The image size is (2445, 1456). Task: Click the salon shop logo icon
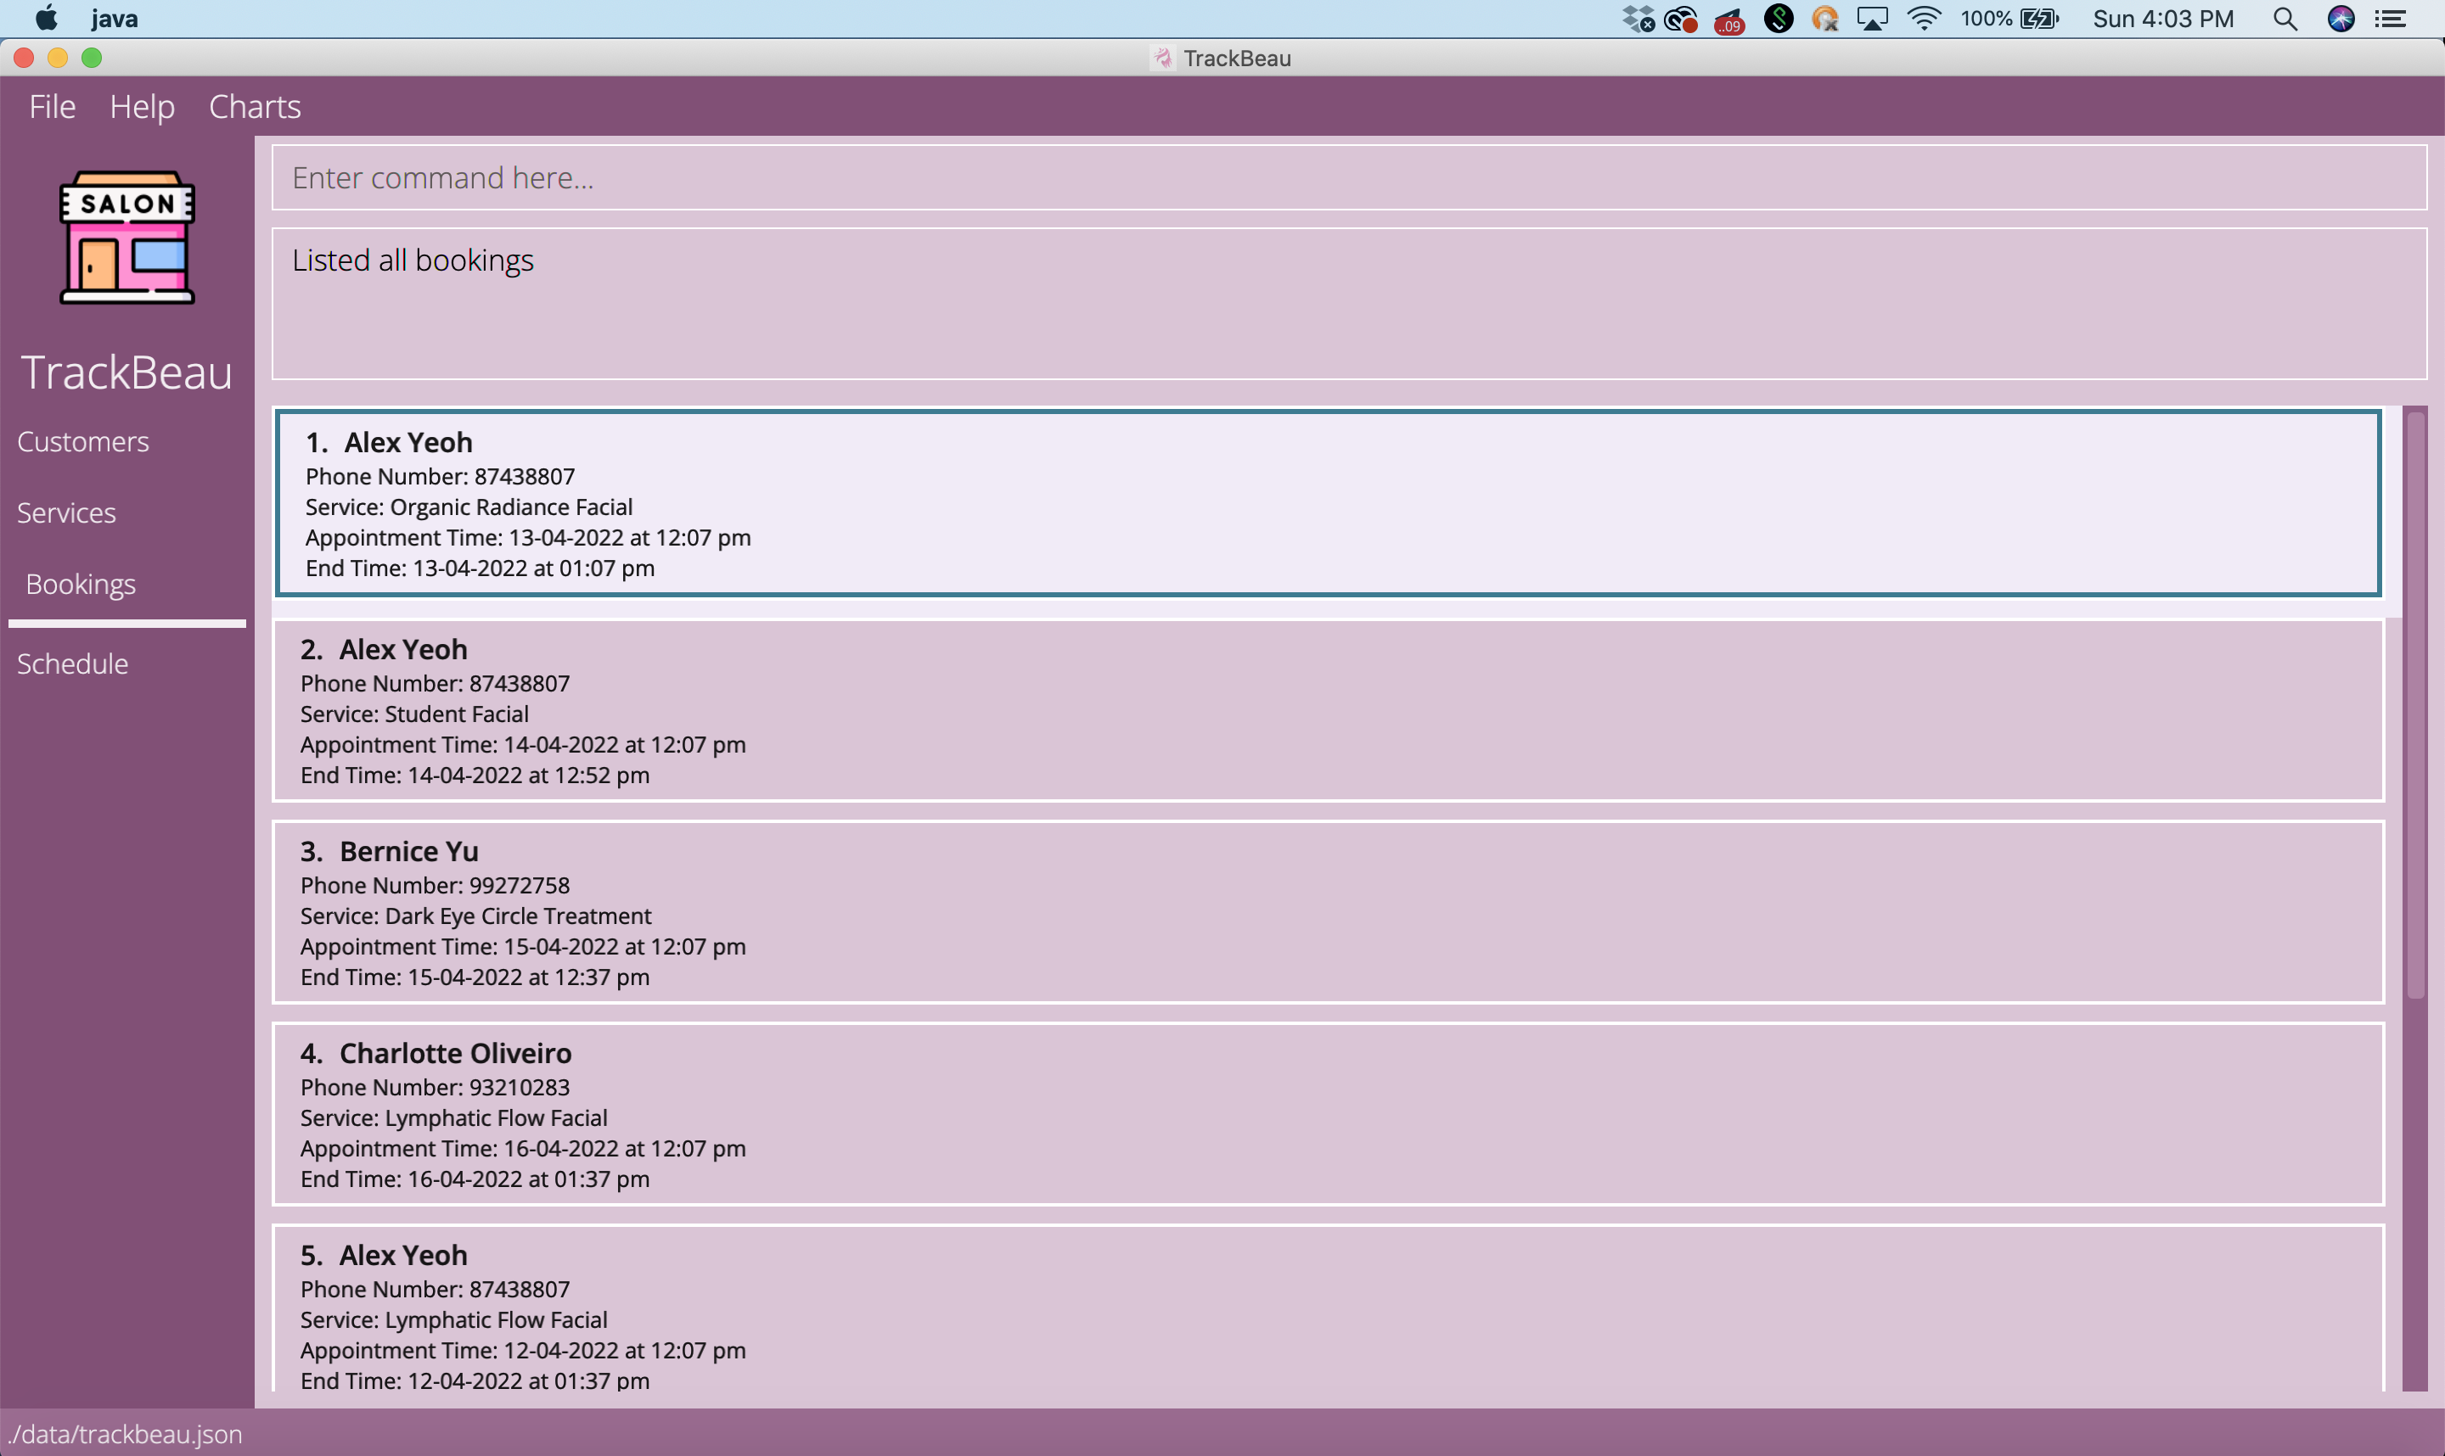126,238
